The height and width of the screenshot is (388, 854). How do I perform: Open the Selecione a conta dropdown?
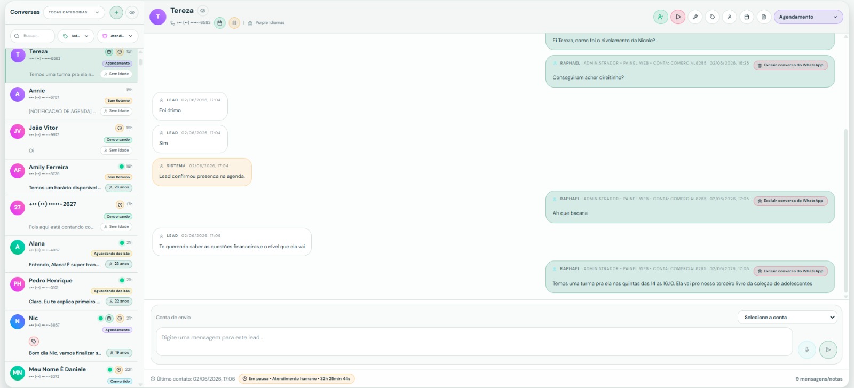(787, 318)
